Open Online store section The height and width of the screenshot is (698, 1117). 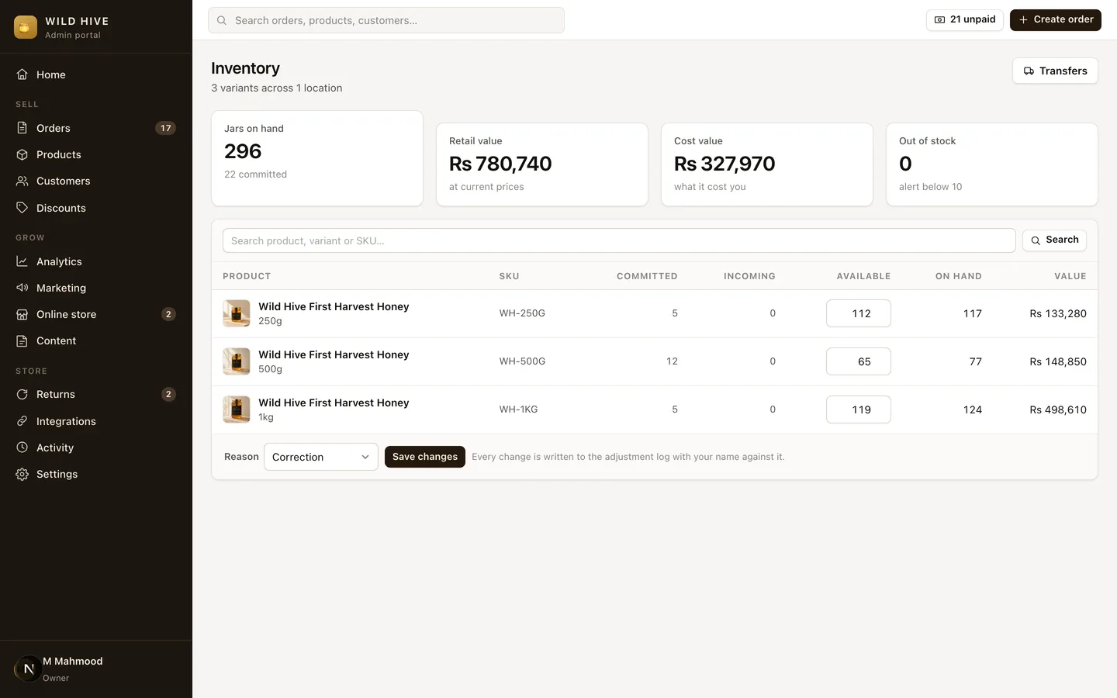96,314
